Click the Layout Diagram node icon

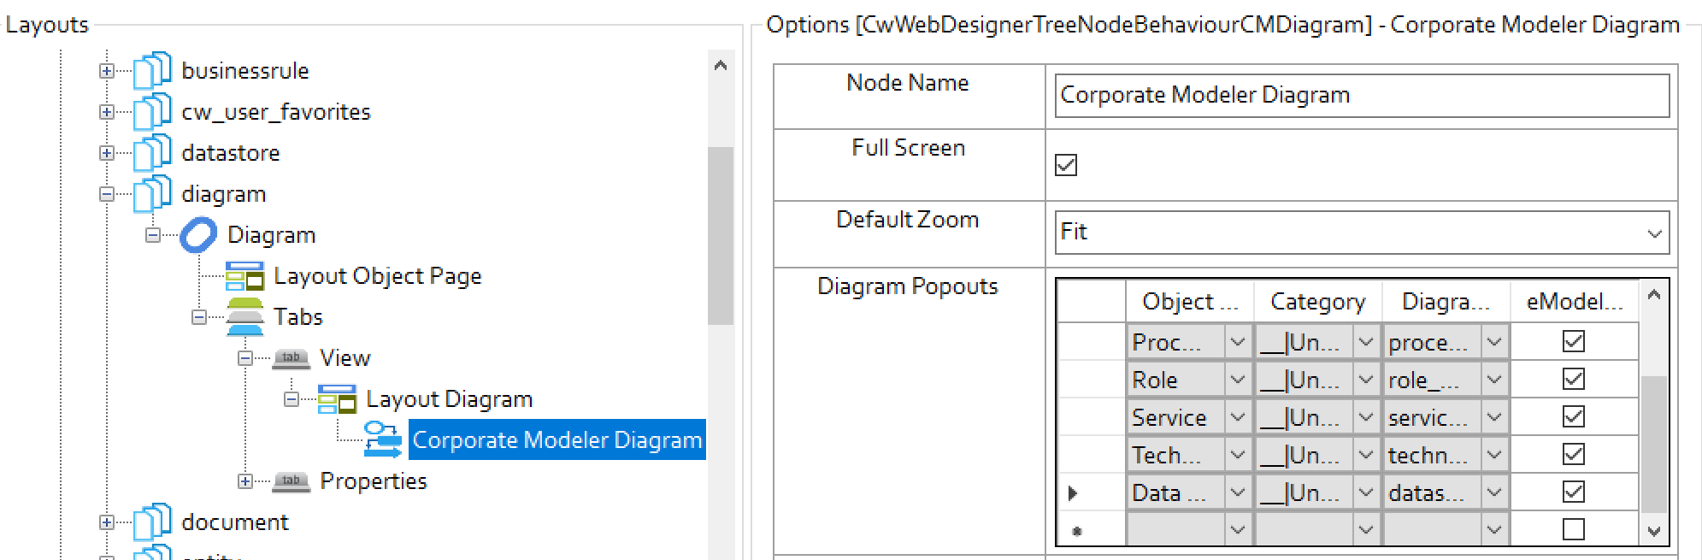337,399
